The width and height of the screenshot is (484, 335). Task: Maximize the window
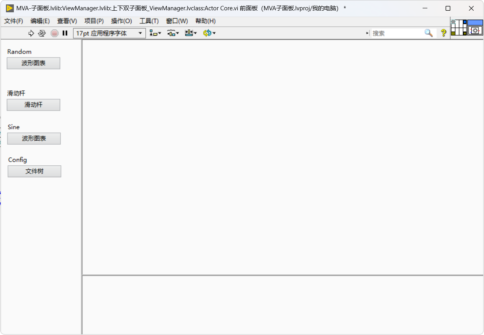click(x=448, y=8)
